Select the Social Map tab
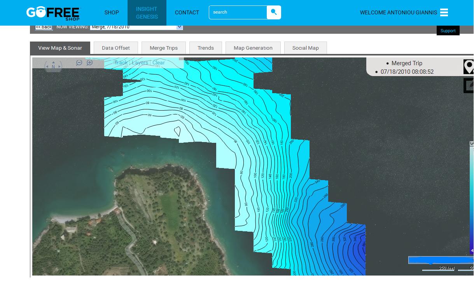Image resolution: width=474 pixels, height=293 pixels. [x=306, y=48]
